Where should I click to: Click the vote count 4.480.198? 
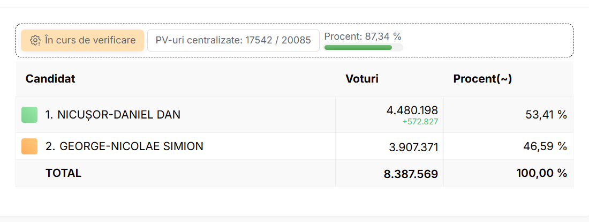click(x=412, y=110)
